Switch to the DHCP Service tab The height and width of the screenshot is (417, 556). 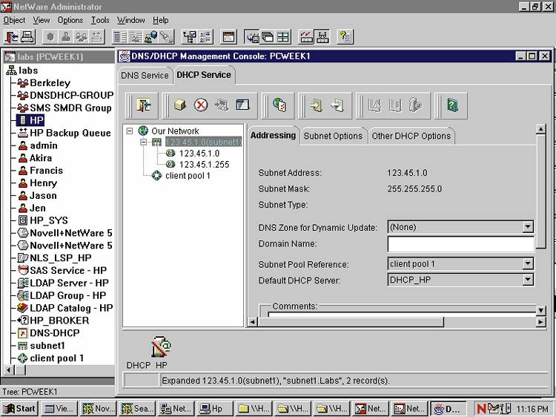(x=204, y=75)
